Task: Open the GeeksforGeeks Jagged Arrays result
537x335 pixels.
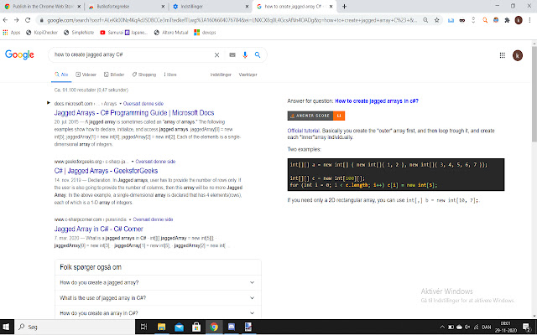Action: (106, 171)
